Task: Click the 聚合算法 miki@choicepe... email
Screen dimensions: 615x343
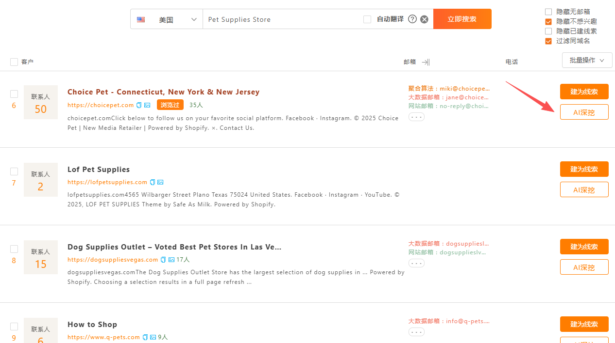Action: (x=449, y=89)
